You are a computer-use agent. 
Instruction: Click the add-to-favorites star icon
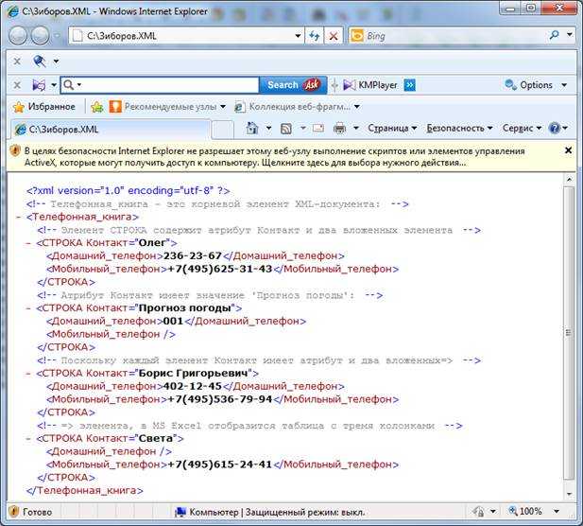tap(97, 107)
